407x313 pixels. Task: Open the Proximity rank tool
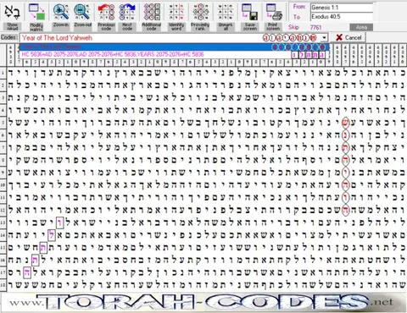click(x=200, y=12)
